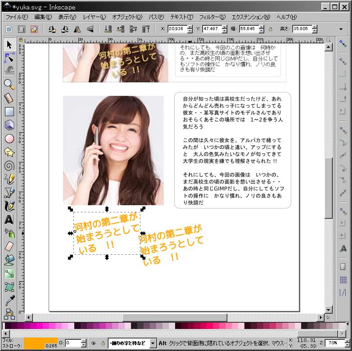The image size is (352, 351).
Task: Select the Gradient tool
Action: point(9,273)
